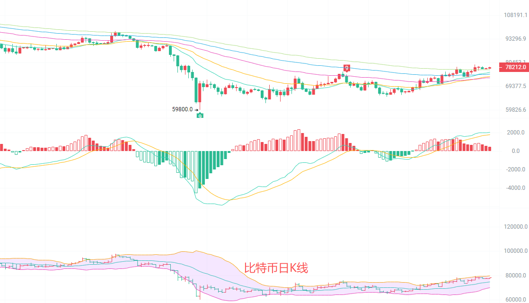Click the -2000.0 MACD axis label
The image size is (529, 303).
(x=515, y=169)
